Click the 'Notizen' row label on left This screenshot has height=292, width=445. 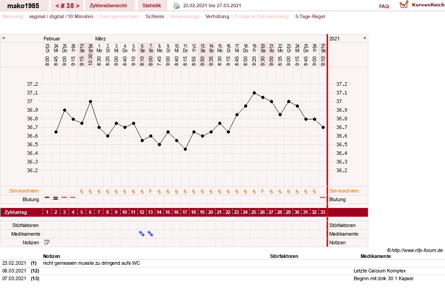pos(31,243)
